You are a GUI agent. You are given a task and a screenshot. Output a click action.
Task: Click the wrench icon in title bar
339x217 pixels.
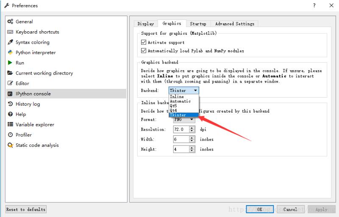tap(7, 5)
